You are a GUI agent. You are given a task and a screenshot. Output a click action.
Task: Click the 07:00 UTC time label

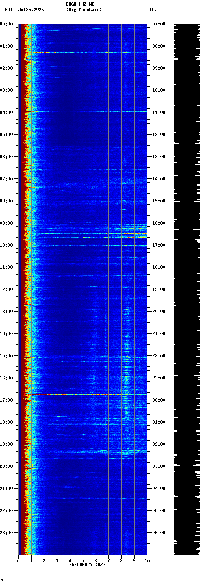tap(159, 24)
